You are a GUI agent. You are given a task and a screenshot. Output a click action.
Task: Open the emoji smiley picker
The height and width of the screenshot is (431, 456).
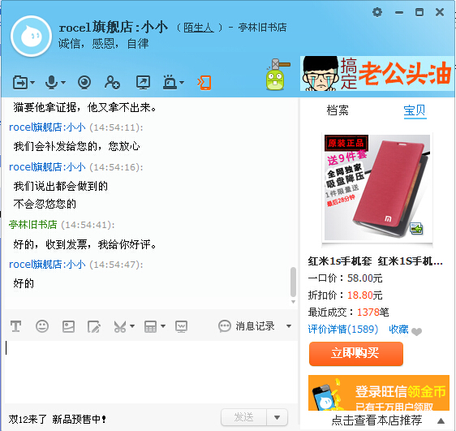pyautogui.click(x=42, y=326)
